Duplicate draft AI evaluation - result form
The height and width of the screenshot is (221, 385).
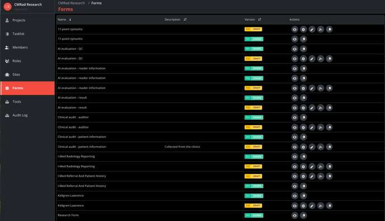329,108
